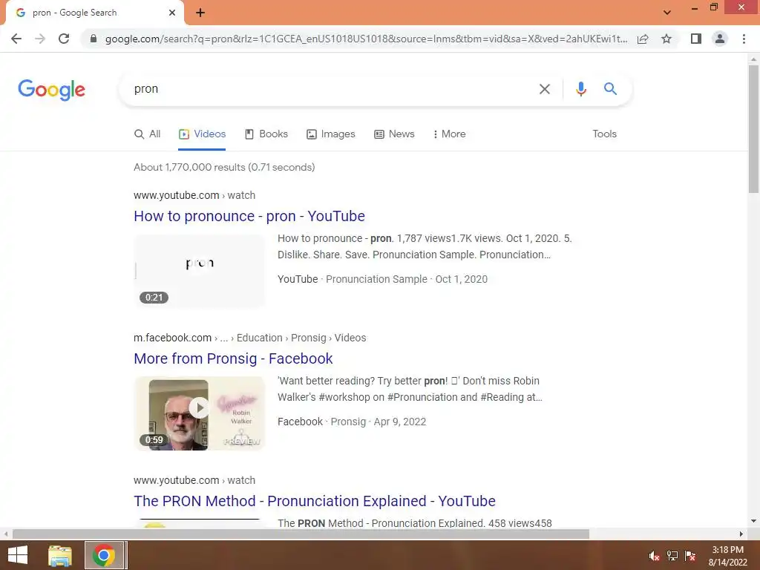
Task: Bookmark this tab with star icon
Action: (x=666, y=39)
